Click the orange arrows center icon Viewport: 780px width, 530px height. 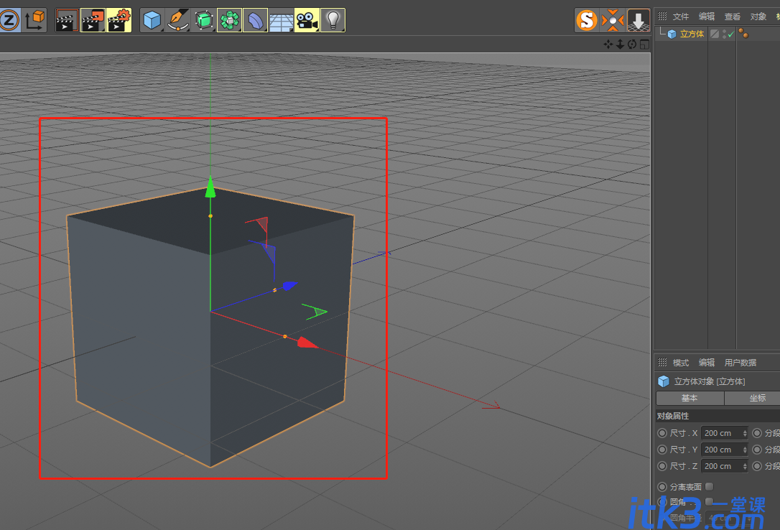click(x=613, y=20)
